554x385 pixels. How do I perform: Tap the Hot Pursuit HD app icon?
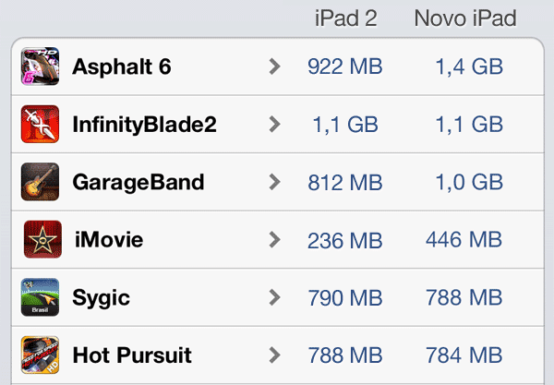pyautogui.click(x=40, y=355)
